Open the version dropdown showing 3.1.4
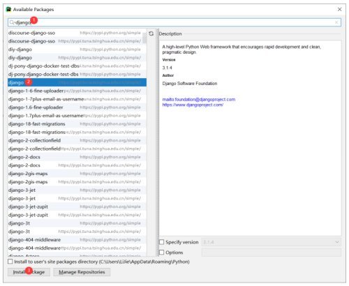This screenshot has width=349, height=286. [x=271, y=242]
